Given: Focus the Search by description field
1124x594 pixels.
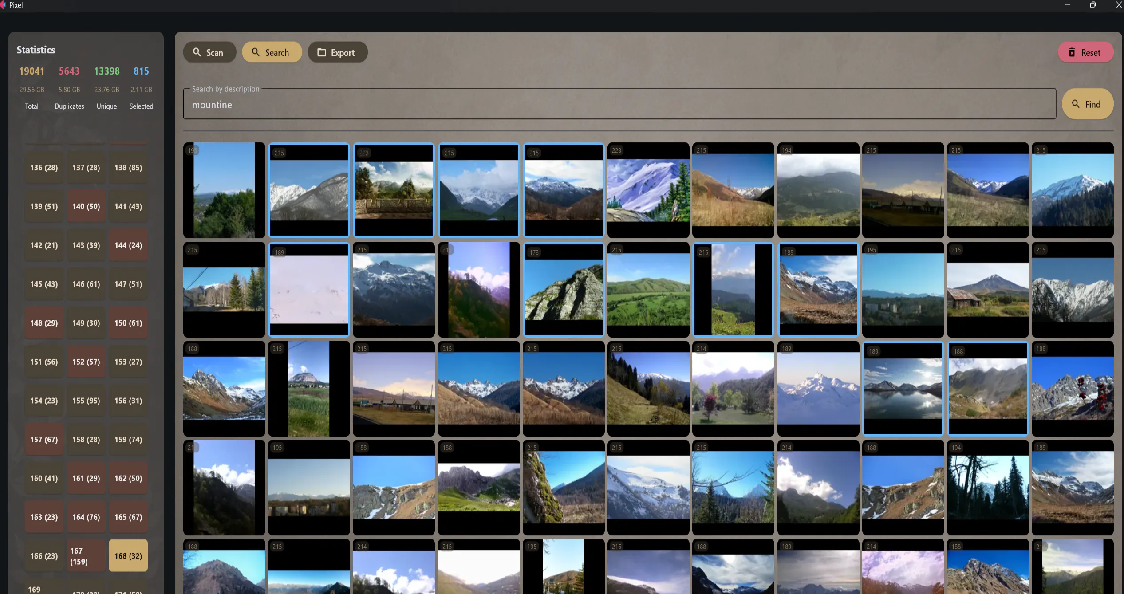Looking at the screenshot, I should (x=619, y=105).
